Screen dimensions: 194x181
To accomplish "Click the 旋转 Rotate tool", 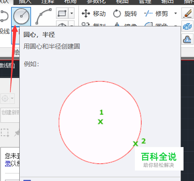I will 125,13.
